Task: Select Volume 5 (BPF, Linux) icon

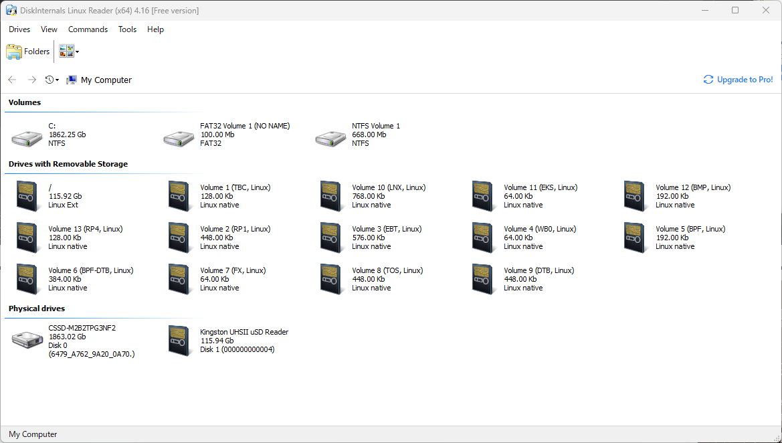Action: point(634,238)
